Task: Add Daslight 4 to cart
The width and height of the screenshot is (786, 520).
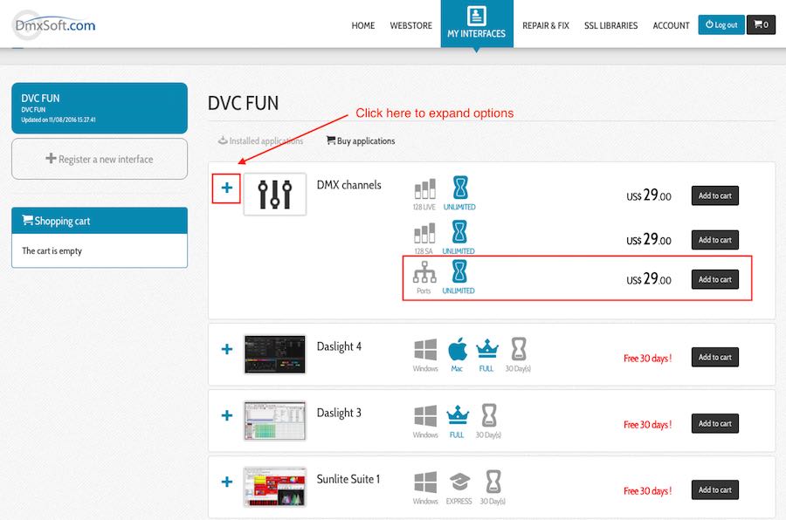Action: [714, 357]
